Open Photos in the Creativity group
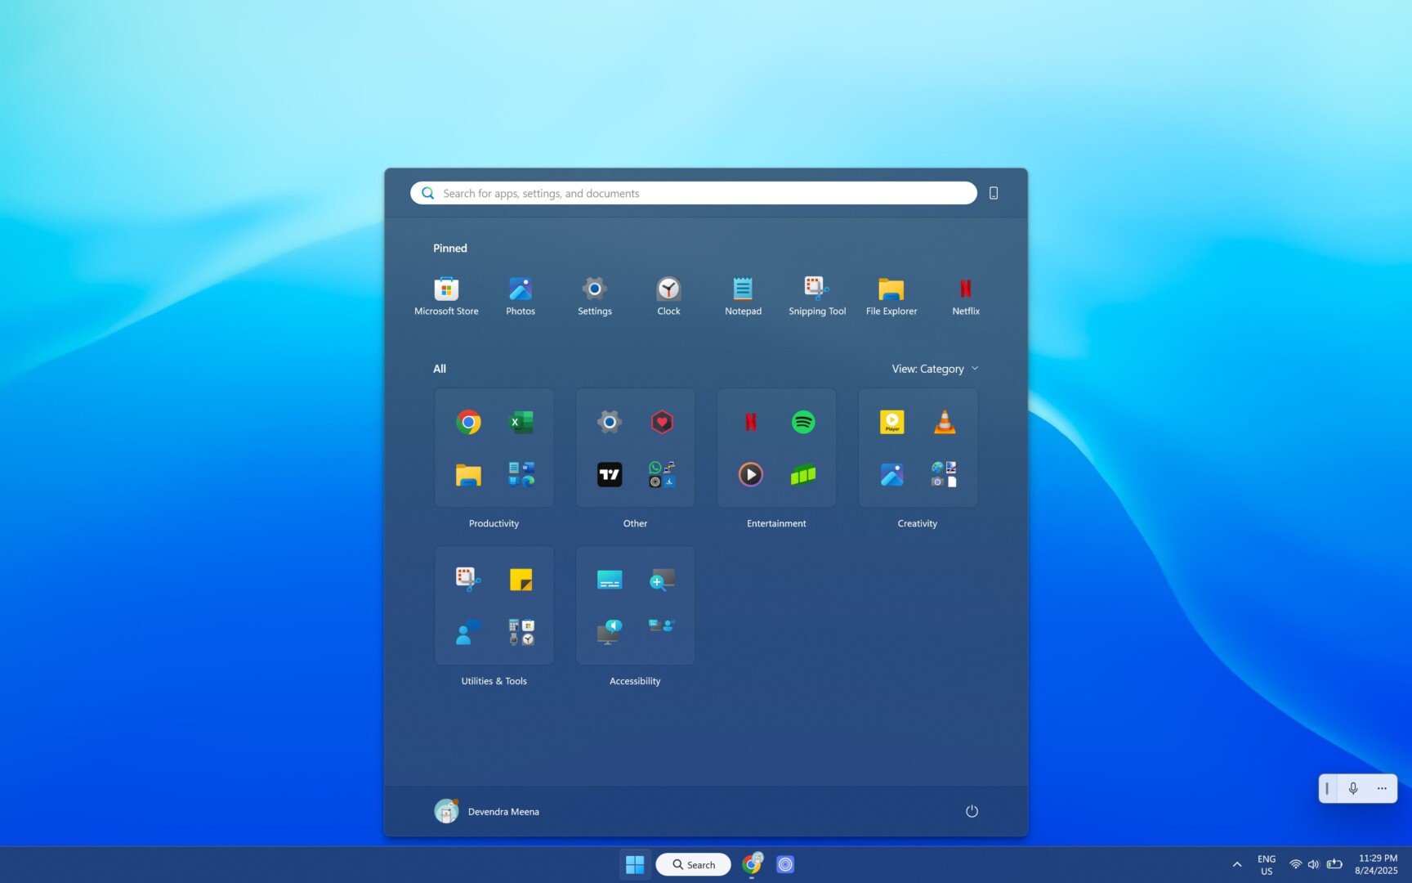 coord(891,474)
